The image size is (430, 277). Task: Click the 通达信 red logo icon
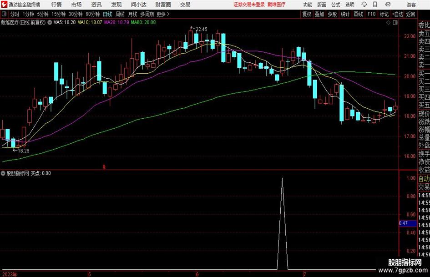(5, 5)
